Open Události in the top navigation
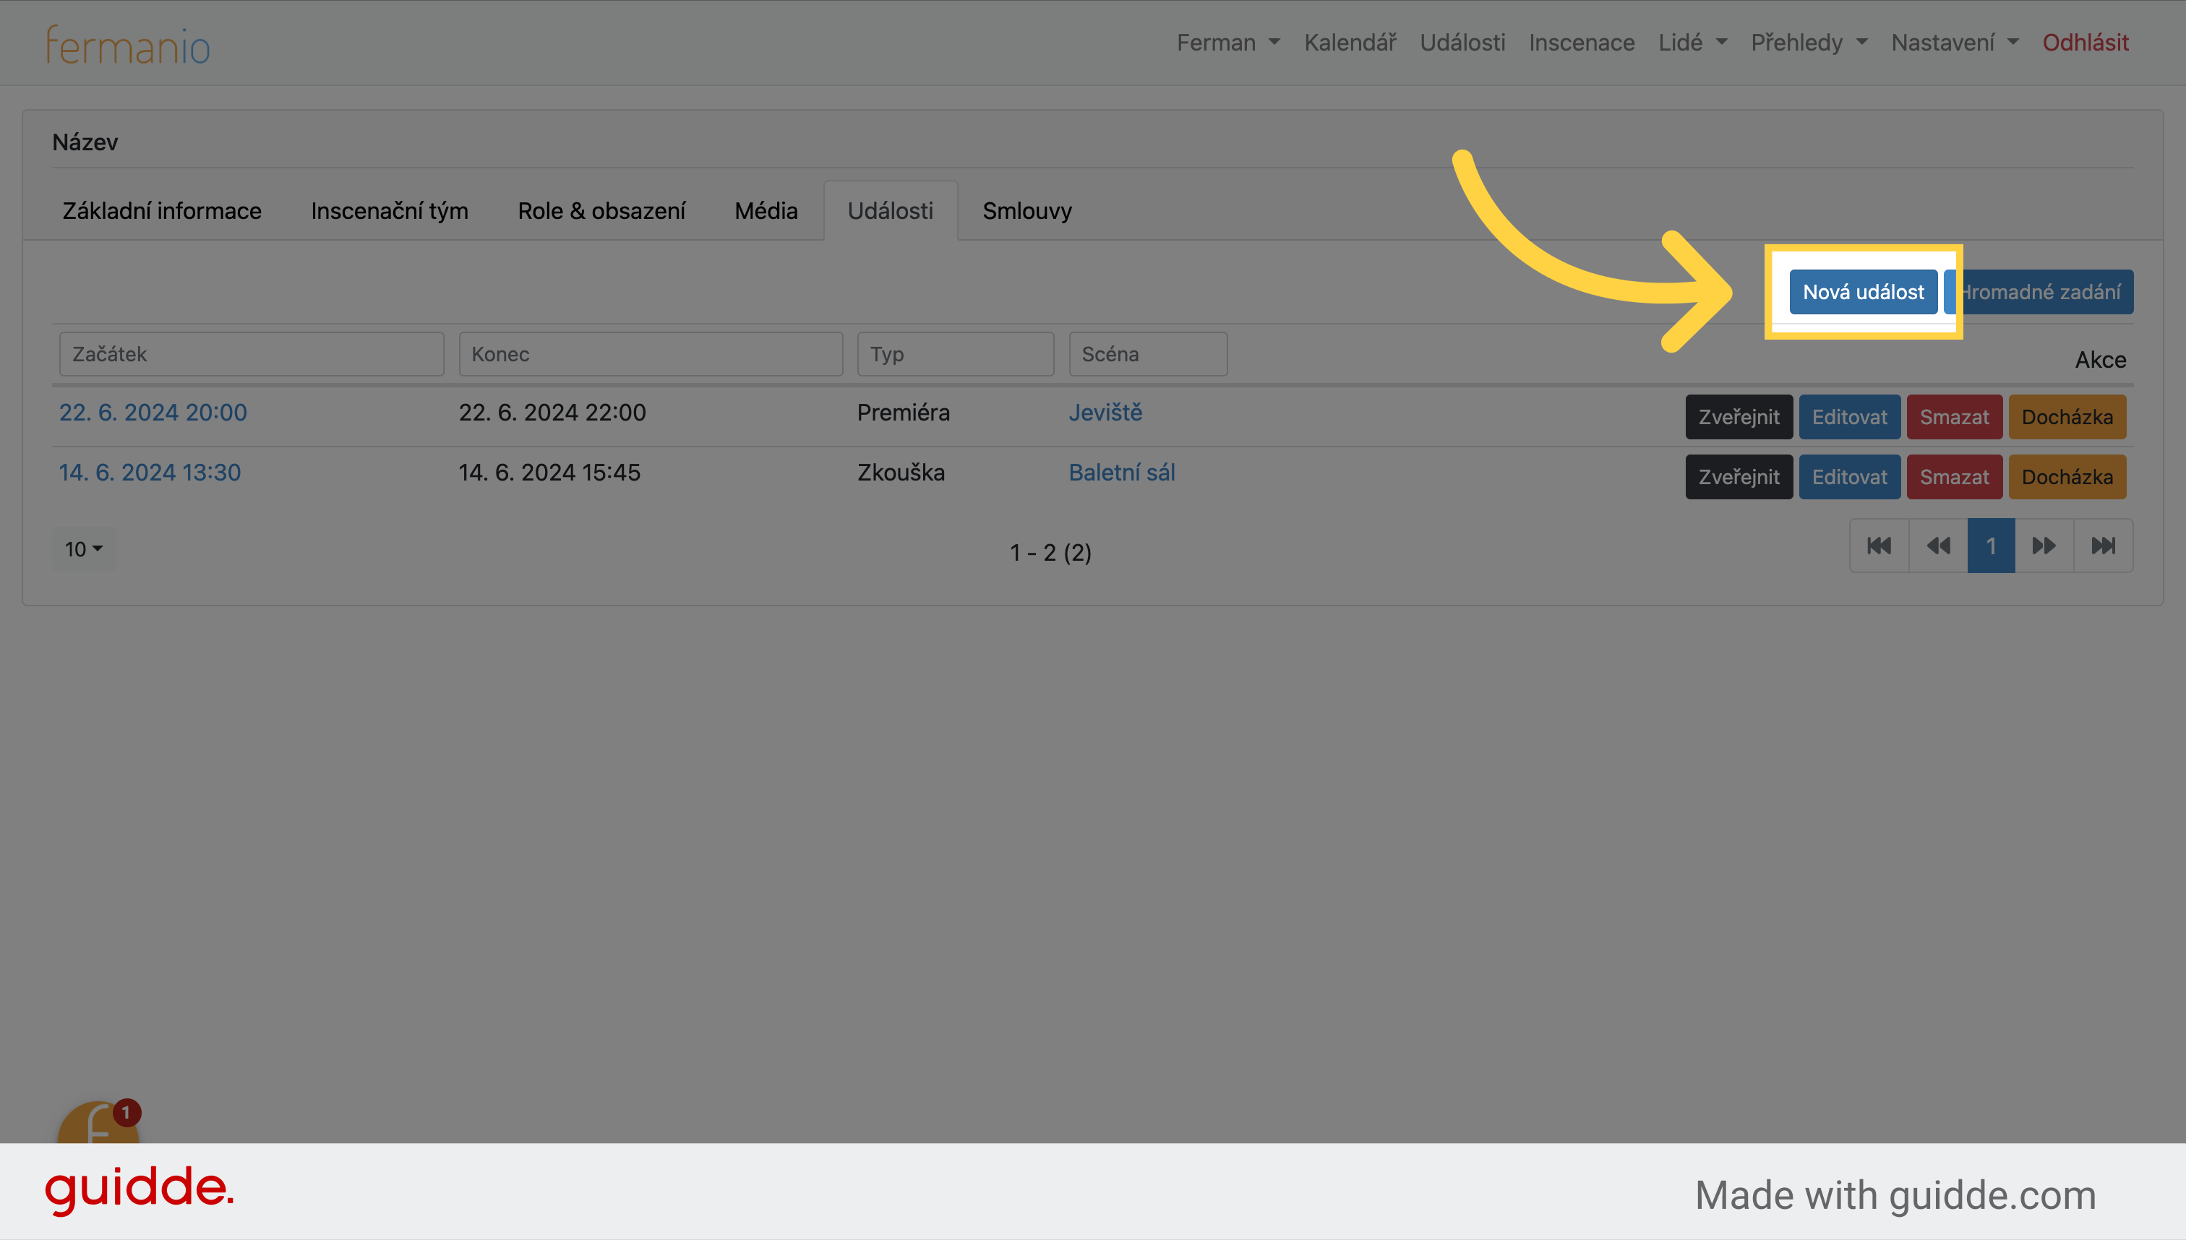Viewport: 2186px width, 1240px height. 1462,43
